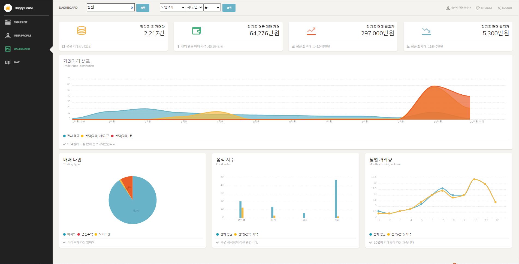Open the 도/광역시 dropdown

(x=172, y=8)
